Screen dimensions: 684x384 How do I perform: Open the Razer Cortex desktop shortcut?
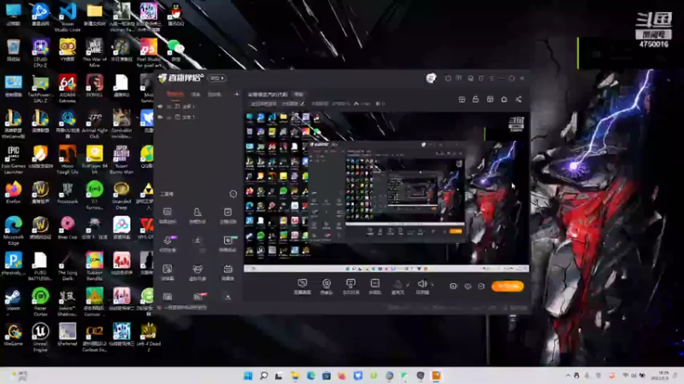[x=40, y=302]
